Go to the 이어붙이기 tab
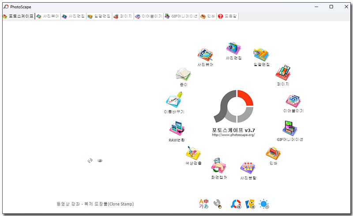353x216 pixels. 149,16
